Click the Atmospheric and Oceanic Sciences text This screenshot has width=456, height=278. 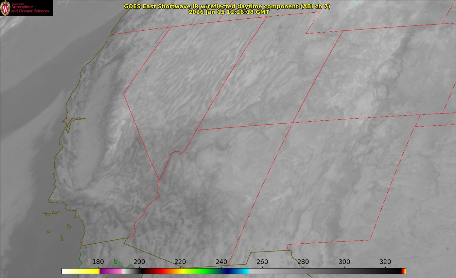tap(30, 9)
